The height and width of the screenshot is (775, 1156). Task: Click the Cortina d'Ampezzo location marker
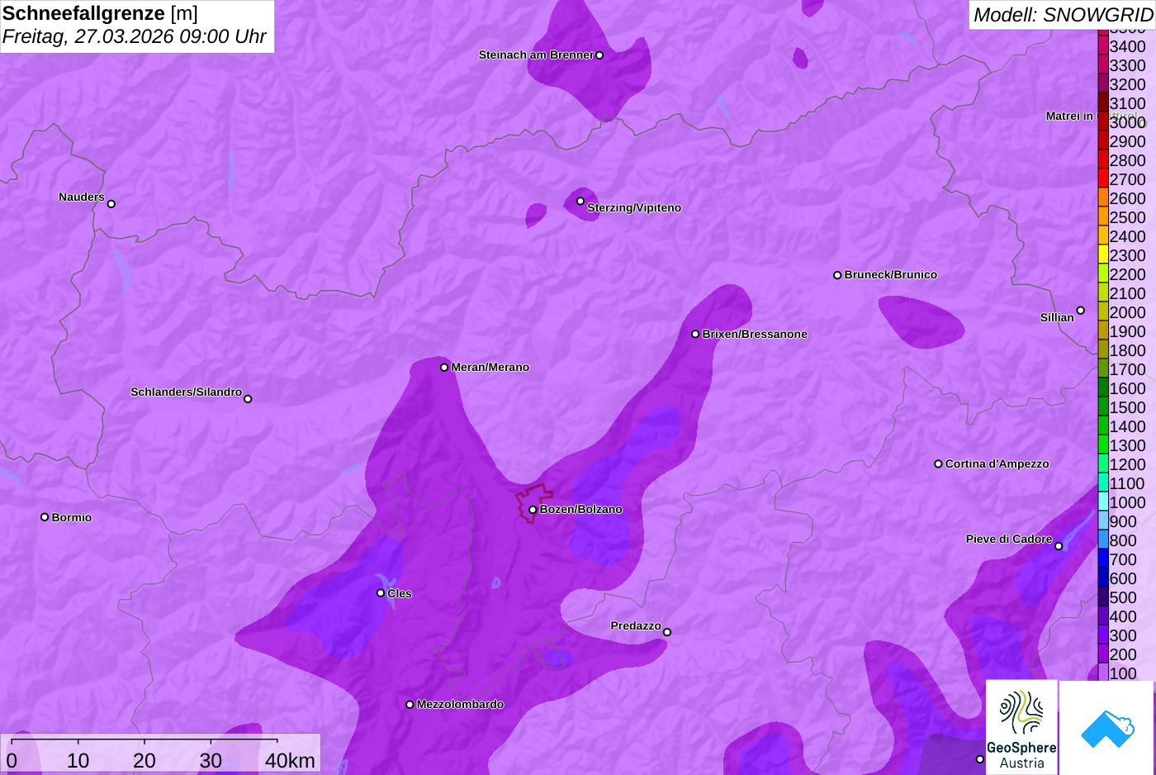938,464
